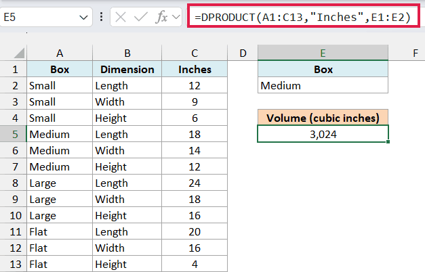The image size is (425, 272).
Task: Click the 'Width' cell in row 9
Action: point(127,199)
